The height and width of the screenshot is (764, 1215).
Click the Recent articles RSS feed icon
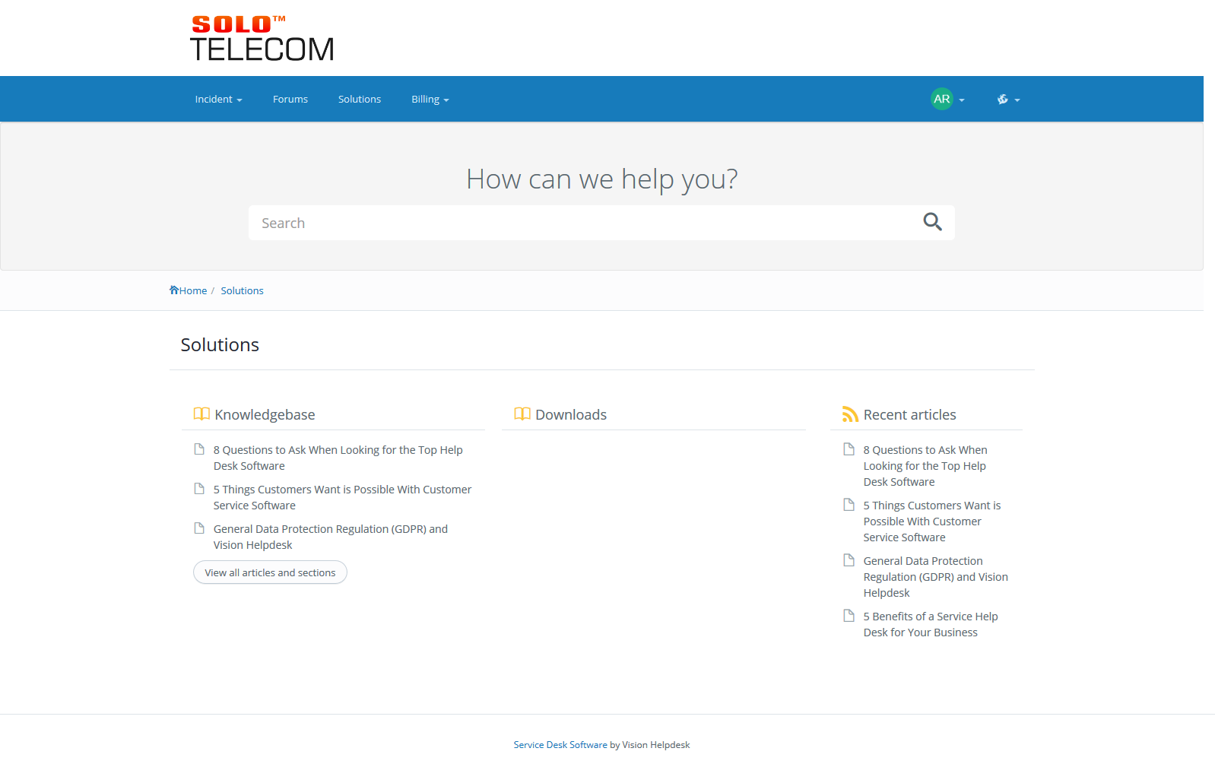pos(850,414)
